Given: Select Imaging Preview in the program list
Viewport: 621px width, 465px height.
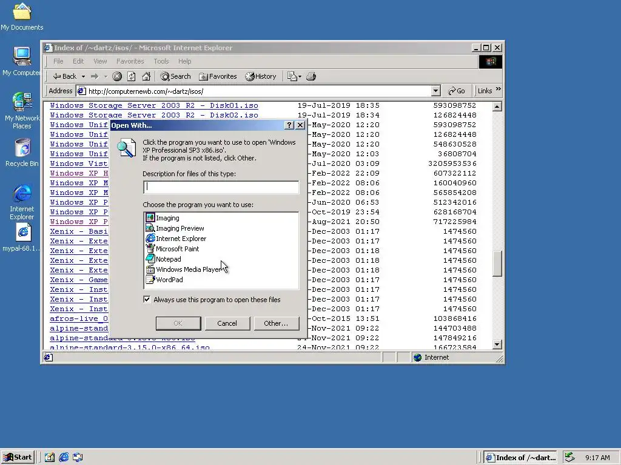Looking at the screenshot, I should (x=175, y=228).
